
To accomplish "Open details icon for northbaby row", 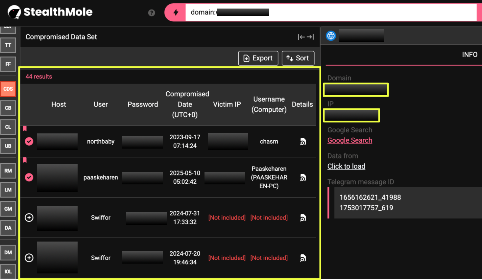I will pos(303,142).
